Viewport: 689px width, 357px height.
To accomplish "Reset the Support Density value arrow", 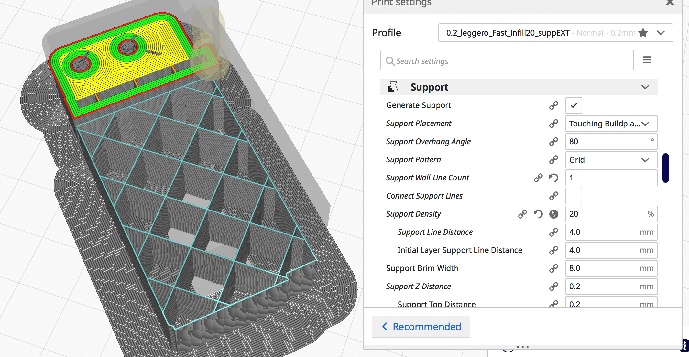I will (538, 214).
